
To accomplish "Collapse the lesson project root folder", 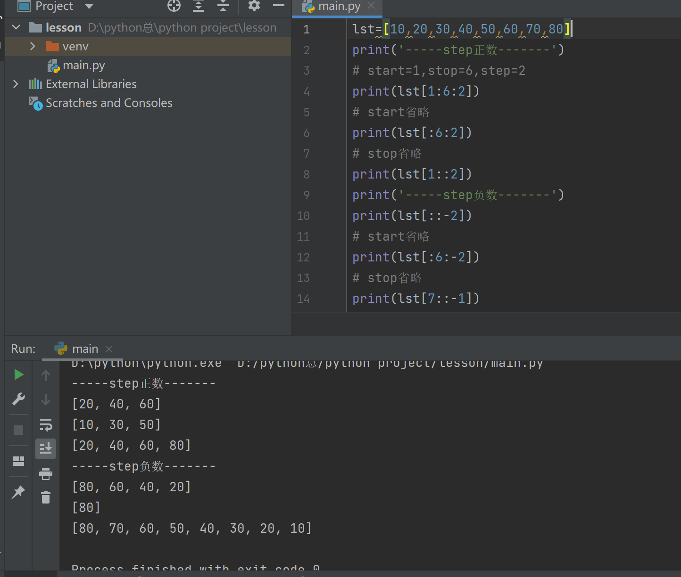I will [x=16, y=27].
